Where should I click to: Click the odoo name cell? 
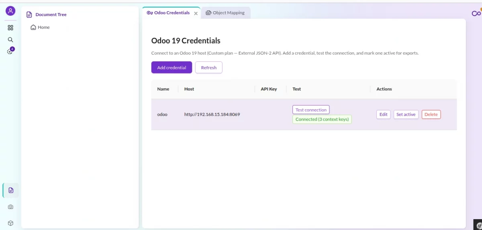(162, 114)
